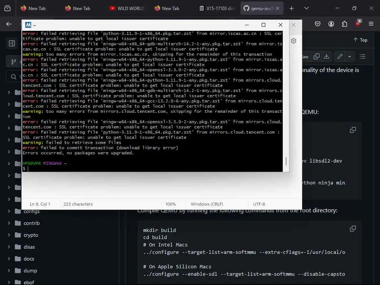Click Ln 8, Col 1 status indicator
Viewport: 380px width, 285px height.
coord(40,204)
